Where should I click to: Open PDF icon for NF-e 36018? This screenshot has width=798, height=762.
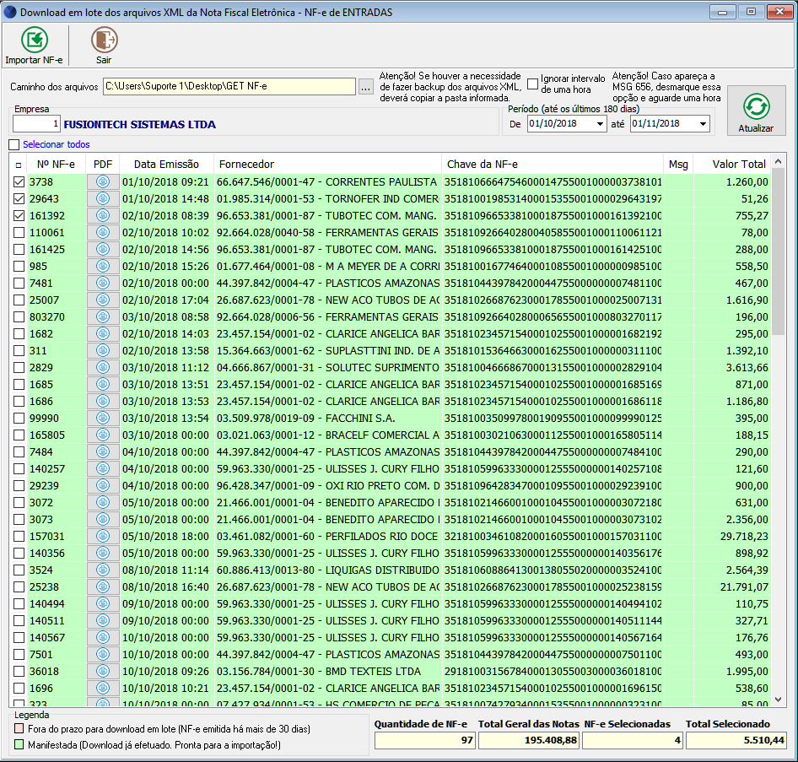[x=103, y=671]
